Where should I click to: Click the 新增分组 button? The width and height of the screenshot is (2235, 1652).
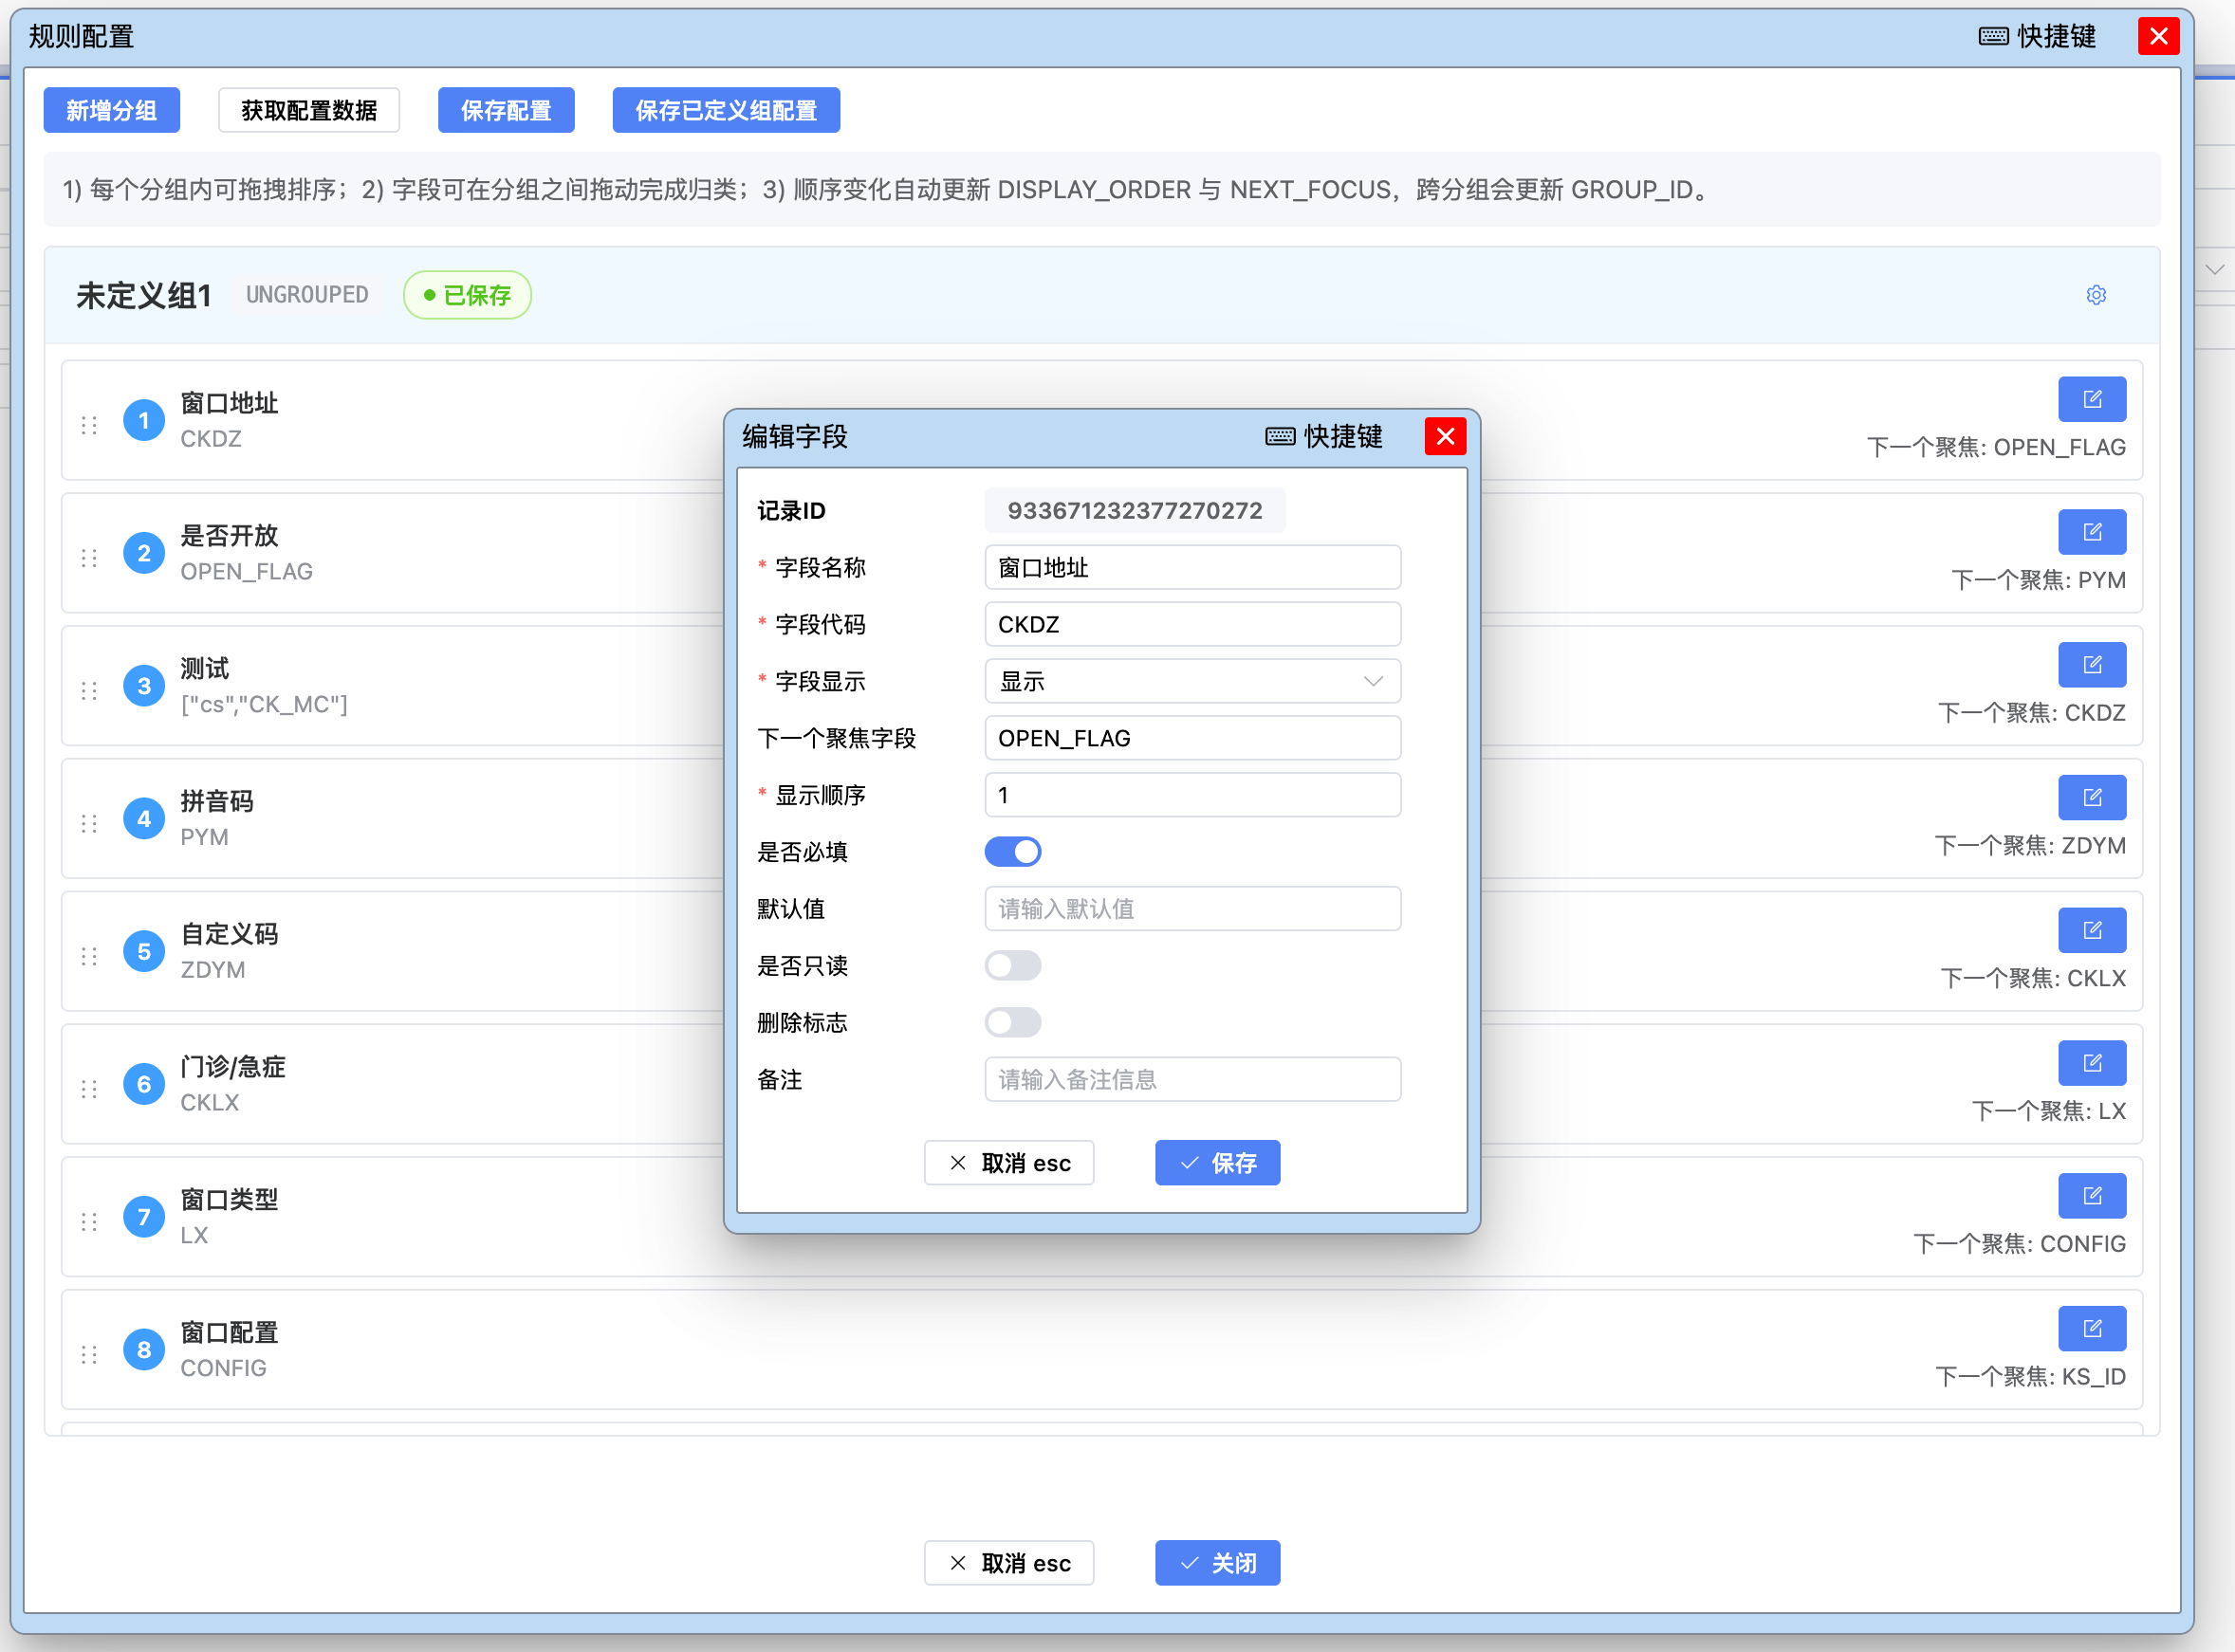pyautogui.click(x=111, y=110)
